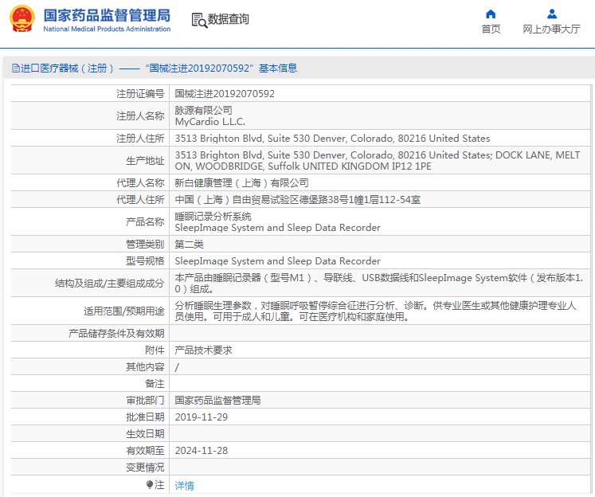Click the 产品名称 label
The height and width of the screenshot is (497, 595).
[145, 222]
